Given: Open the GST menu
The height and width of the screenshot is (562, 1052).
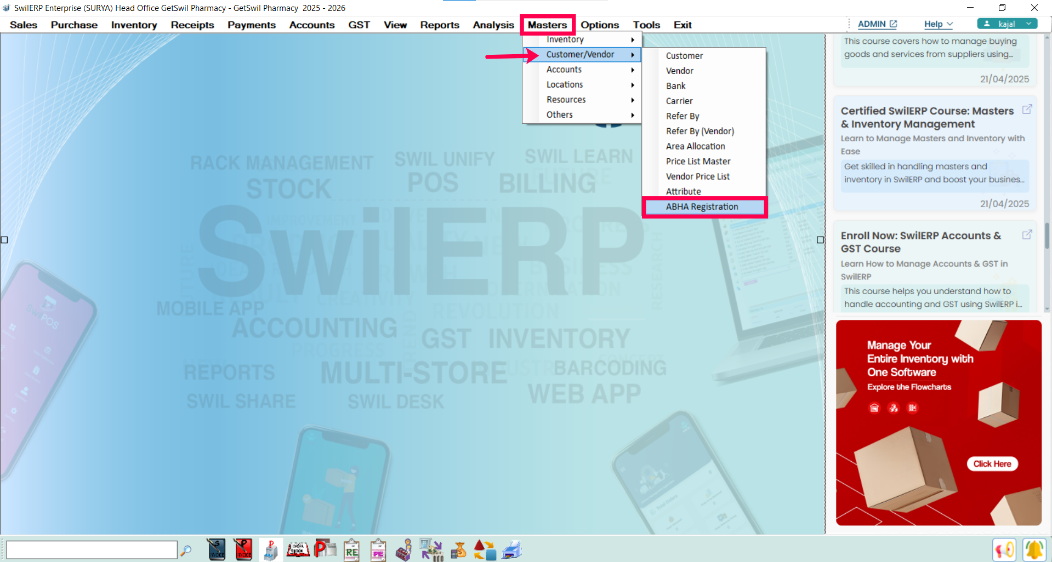Looking at the screenshot, I should pos(359,25).
